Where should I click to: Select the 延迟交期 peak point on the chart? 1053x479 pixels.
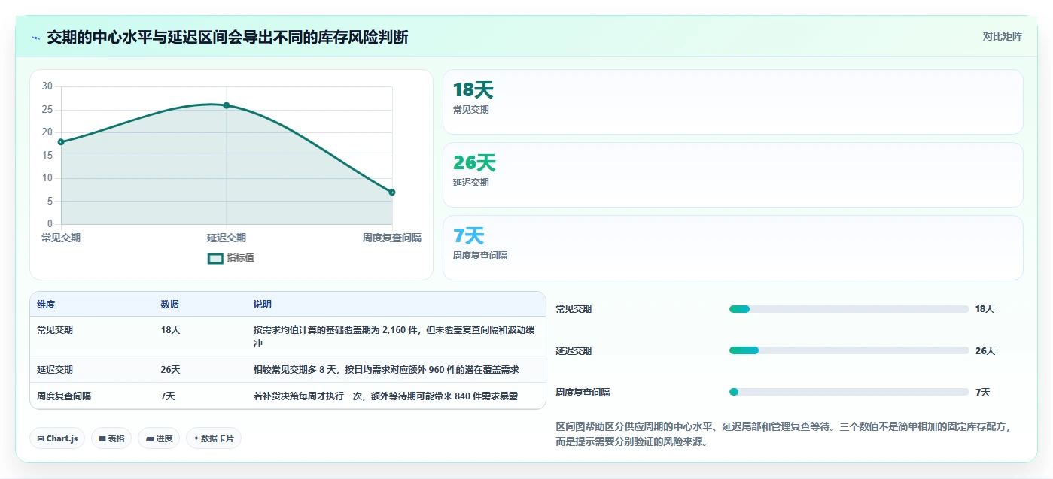(227, 105)
